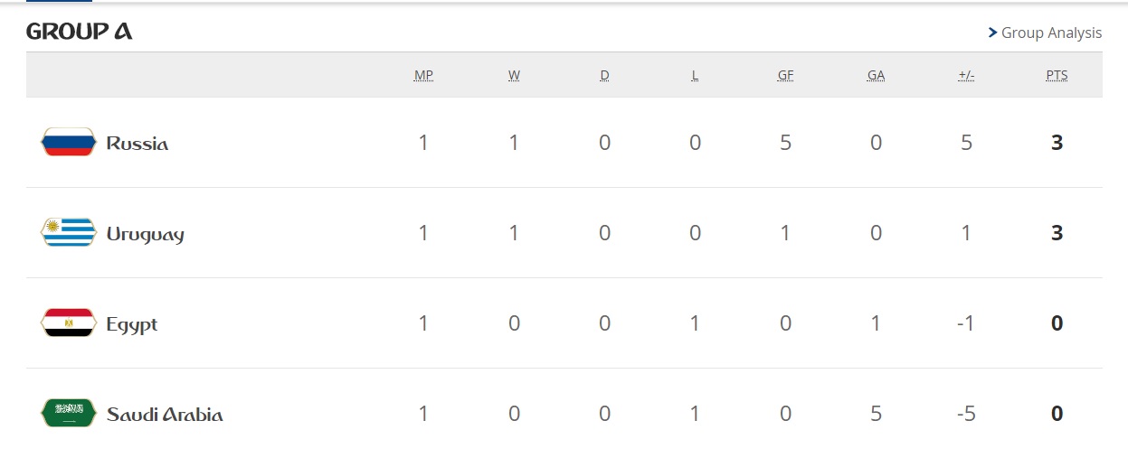Click the PTS column header

[1057, 75]
